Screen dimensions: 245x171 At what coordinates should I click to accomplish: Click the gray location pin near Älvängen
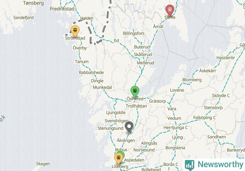click(129, 127)
